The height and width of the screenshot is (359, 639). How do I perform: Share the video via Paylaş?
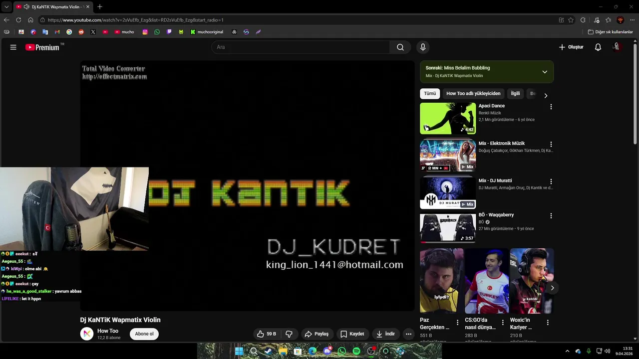317,334
